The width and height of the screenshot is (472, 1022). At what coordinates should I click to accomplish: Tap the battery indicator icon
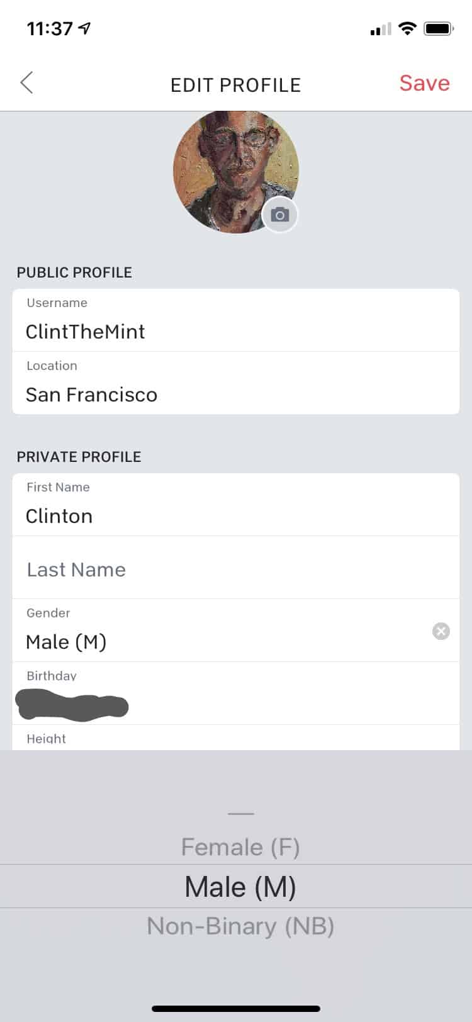(x=438, y=28)
